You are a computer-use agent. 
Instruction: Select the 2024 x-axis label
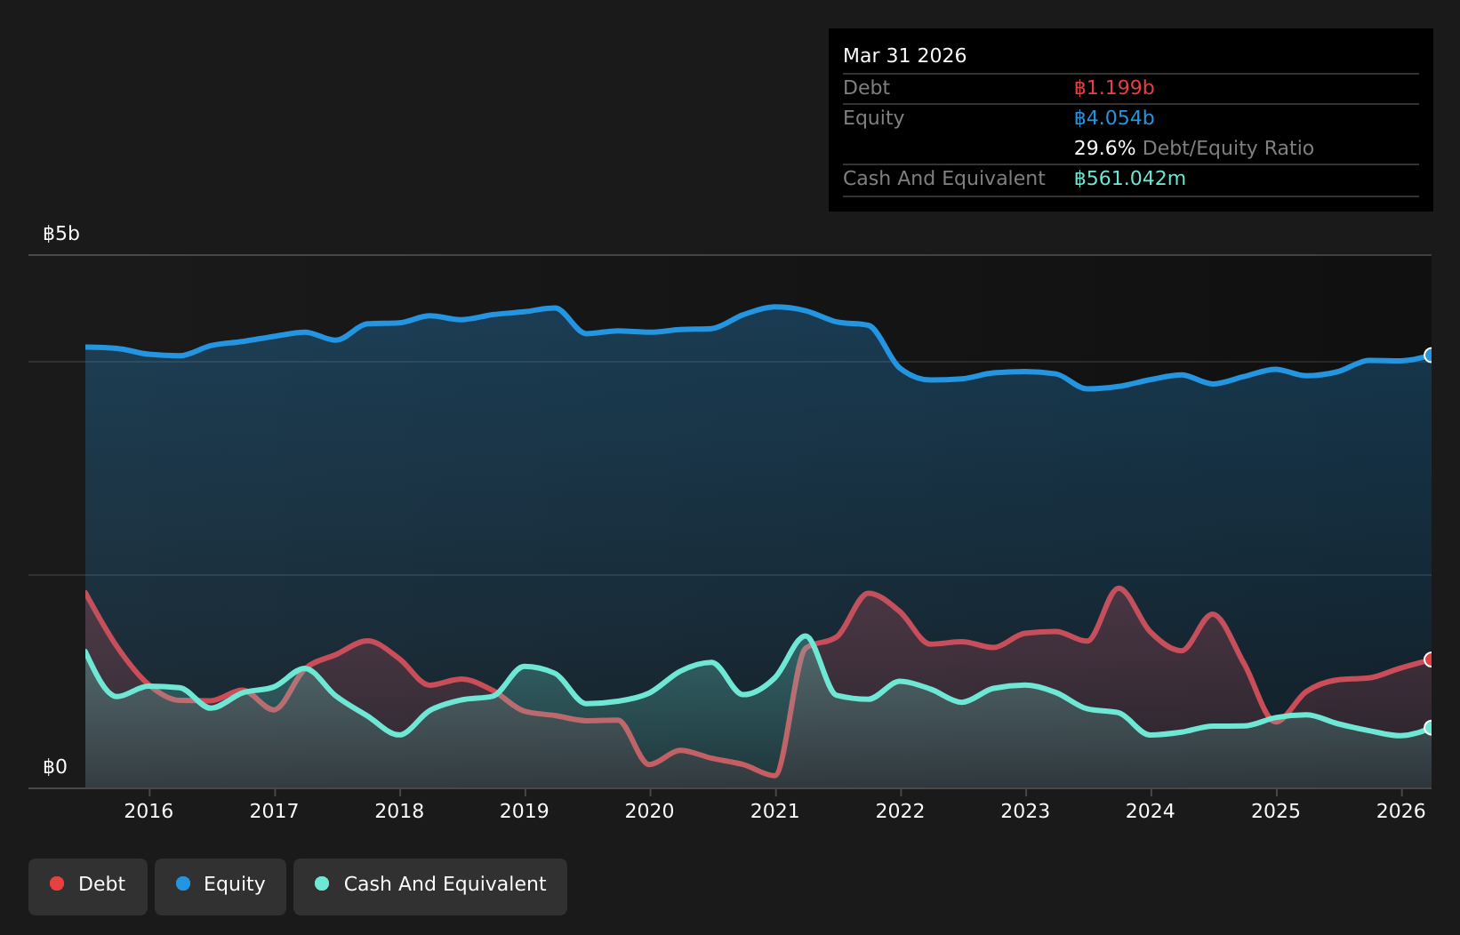pyautogui.click(x=1151, y=811)
